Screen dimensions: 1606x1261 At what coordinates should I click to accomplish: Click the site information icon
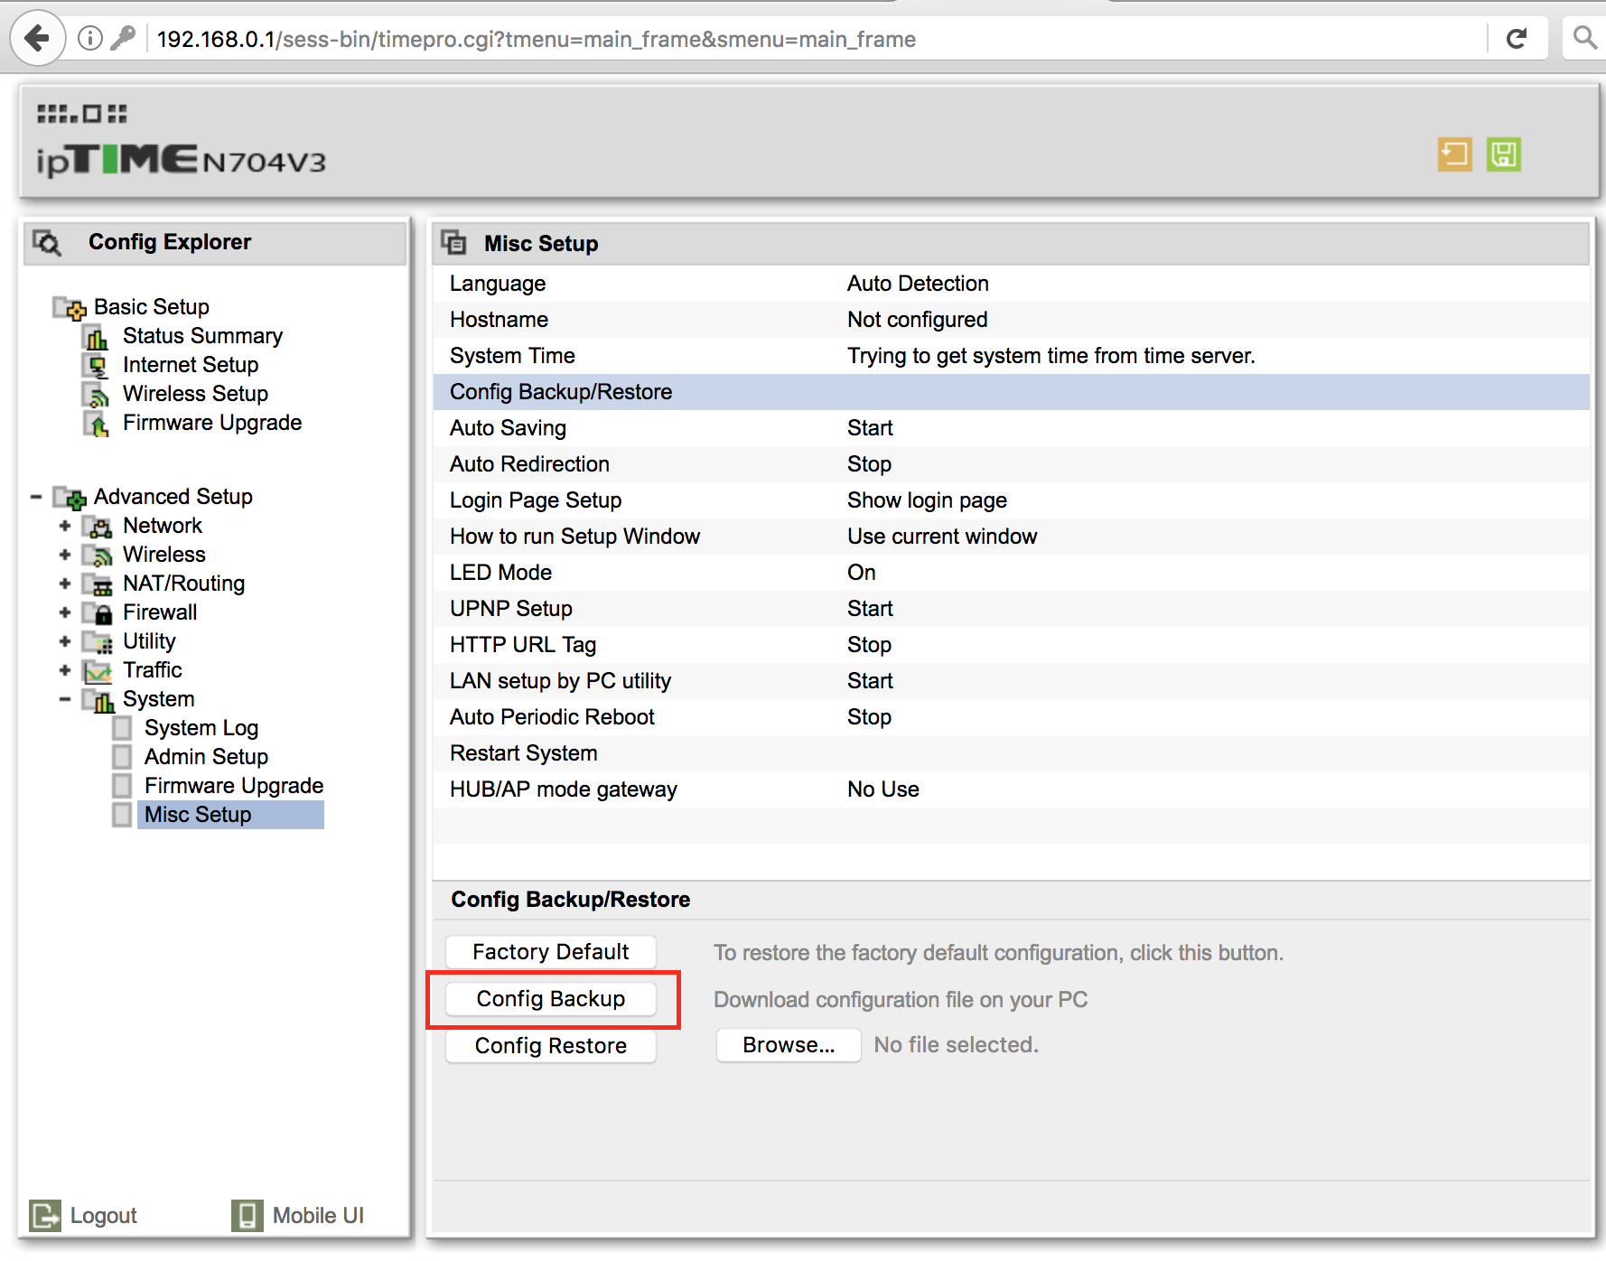pyautogui.click(x=90, y=38)
